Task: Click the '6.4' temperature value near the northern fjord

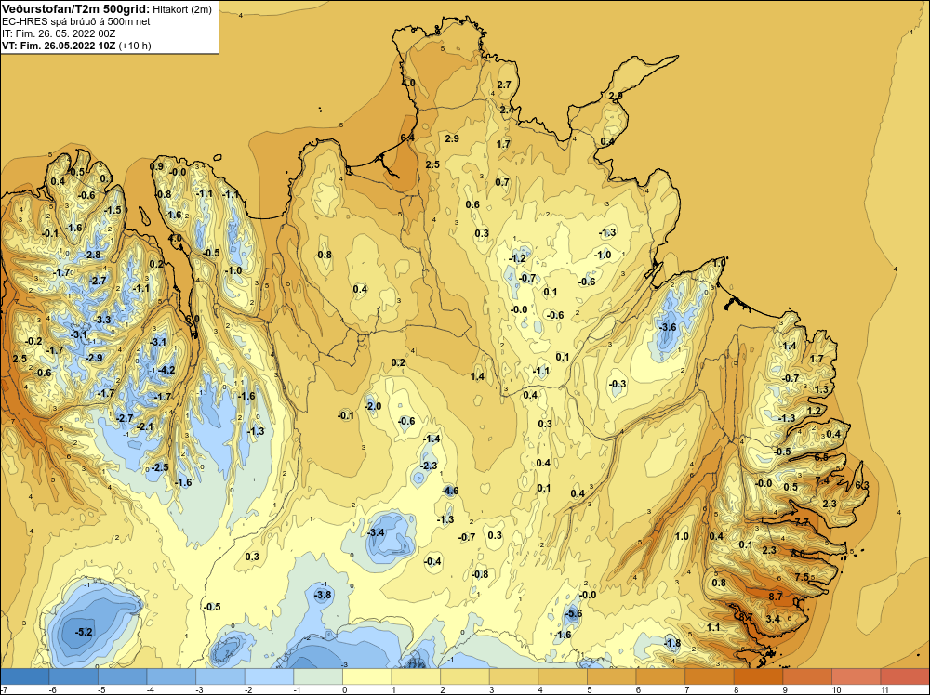Action: tap(407, 138)
